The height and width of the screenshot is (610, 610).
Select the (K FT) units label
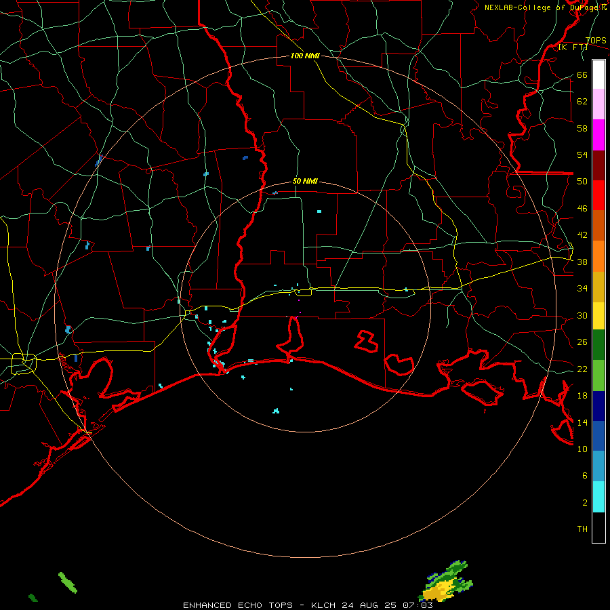coord(573,47)
